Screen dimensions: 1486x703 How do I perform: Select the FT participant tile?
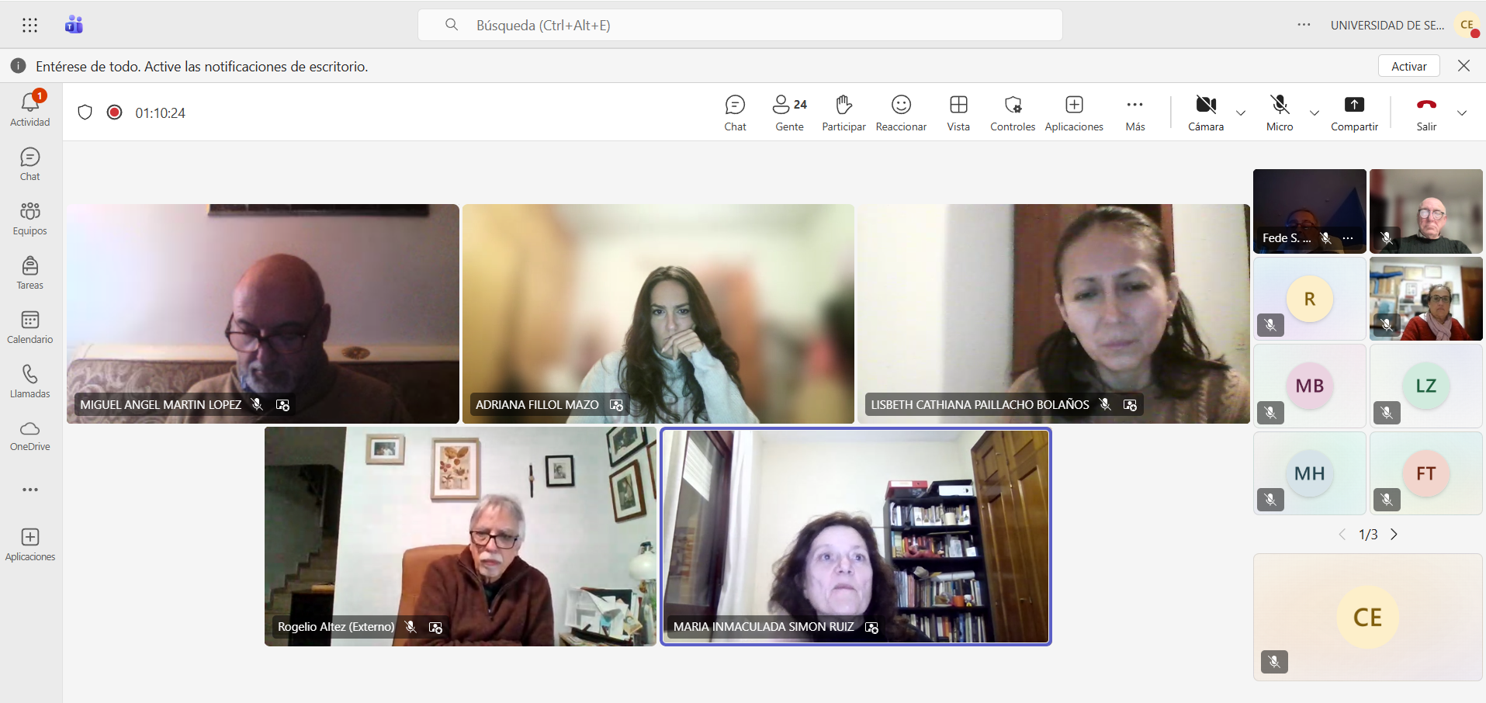click(1426, 473)
